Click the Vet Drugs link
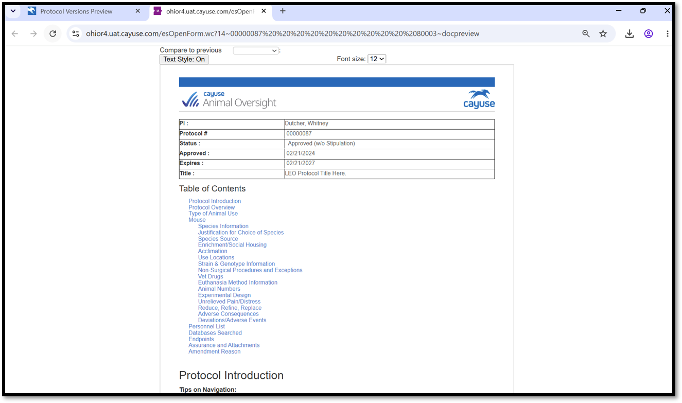The width and height of the screenshot is (682, 403). coord(211,276)
